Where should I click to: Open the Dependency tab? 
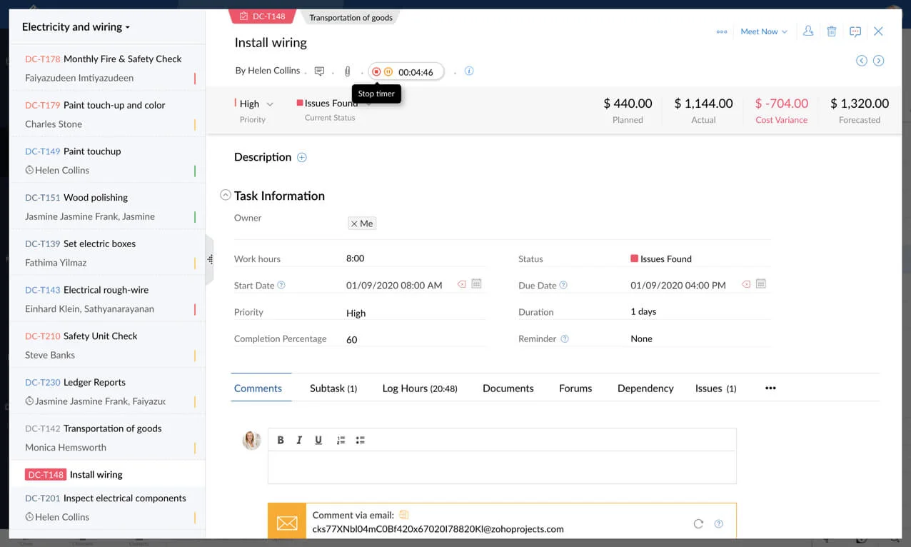tap(645, 388)
